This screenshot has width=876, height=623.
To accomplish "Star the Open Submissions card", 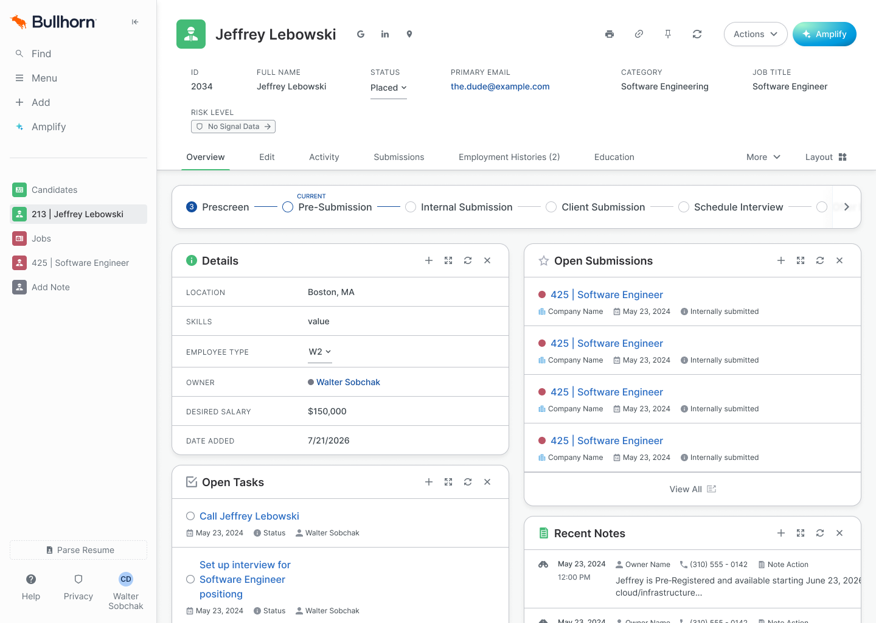I will pyautogui.click(x=544, y=261).
